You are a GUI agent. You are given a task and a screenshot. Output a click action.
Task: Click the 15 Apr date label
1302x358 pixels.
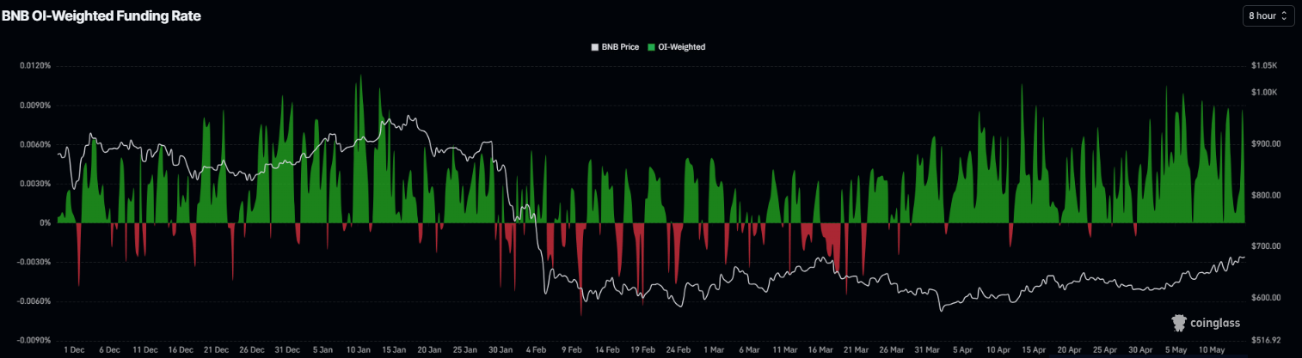pyautogui.click(x=1035, y=350)
